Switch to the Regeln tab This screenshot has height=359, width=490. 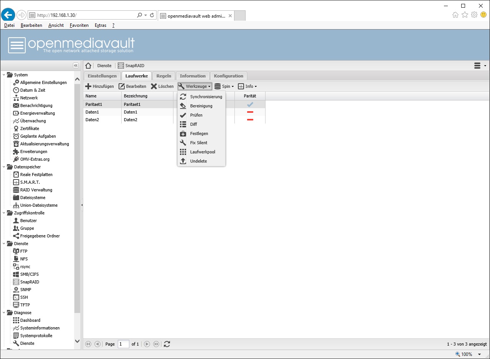coord(164,76)
